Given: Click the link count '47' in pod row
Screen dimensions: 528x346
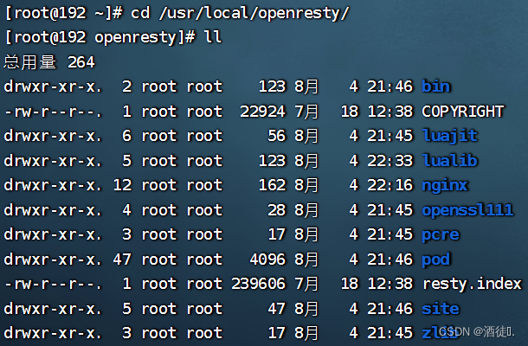Looking at the screenshot, I should pos(122,259).
